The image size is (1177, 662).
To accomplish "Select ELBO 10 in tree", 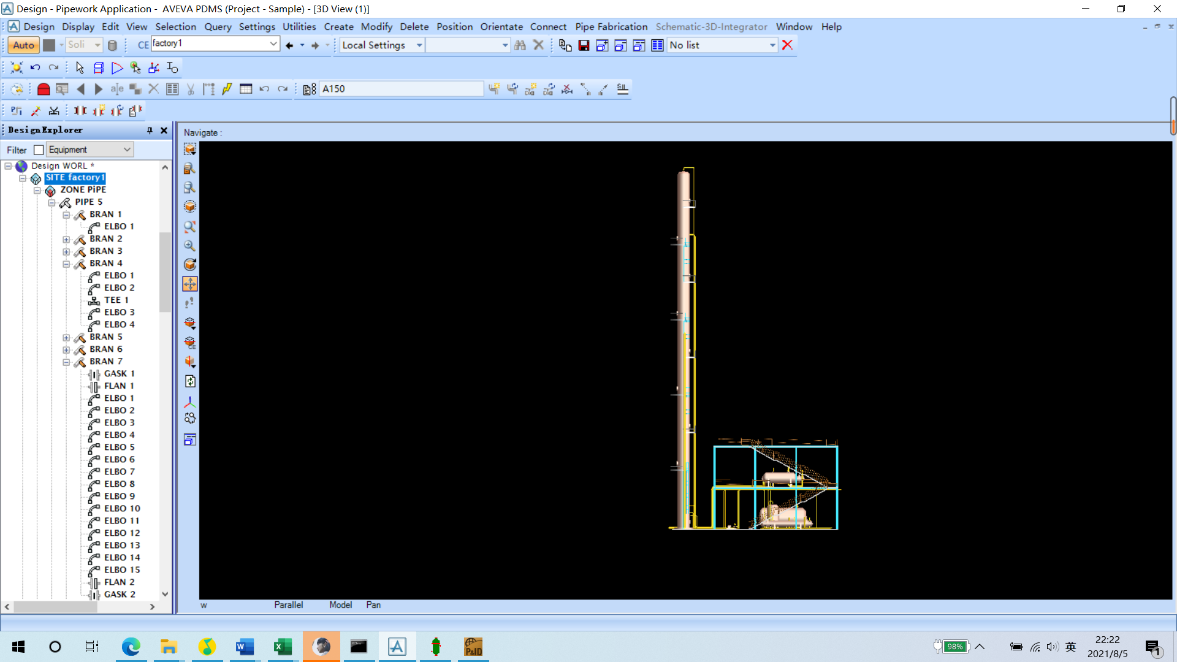I will click(122, 509).
